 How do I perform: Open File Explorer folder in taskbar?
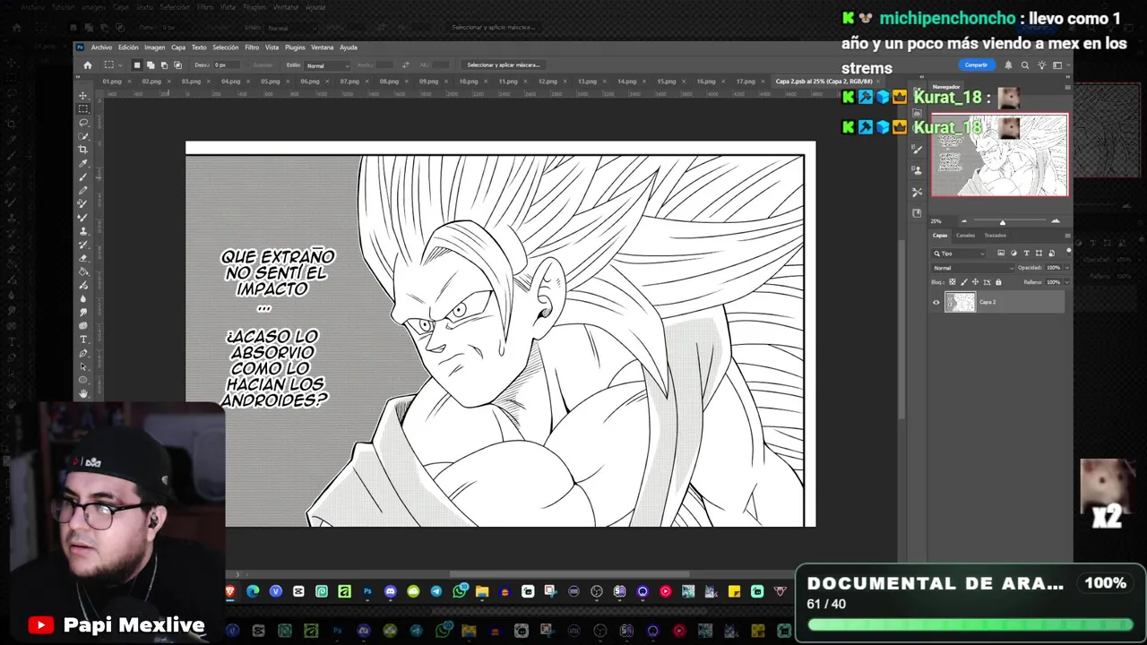click(482, 591)
